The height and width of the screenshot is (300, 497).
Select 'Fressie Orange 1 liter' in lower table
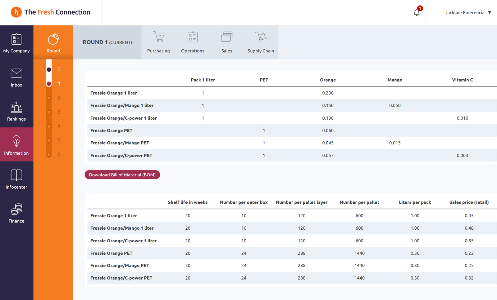(x=292, y=216)
